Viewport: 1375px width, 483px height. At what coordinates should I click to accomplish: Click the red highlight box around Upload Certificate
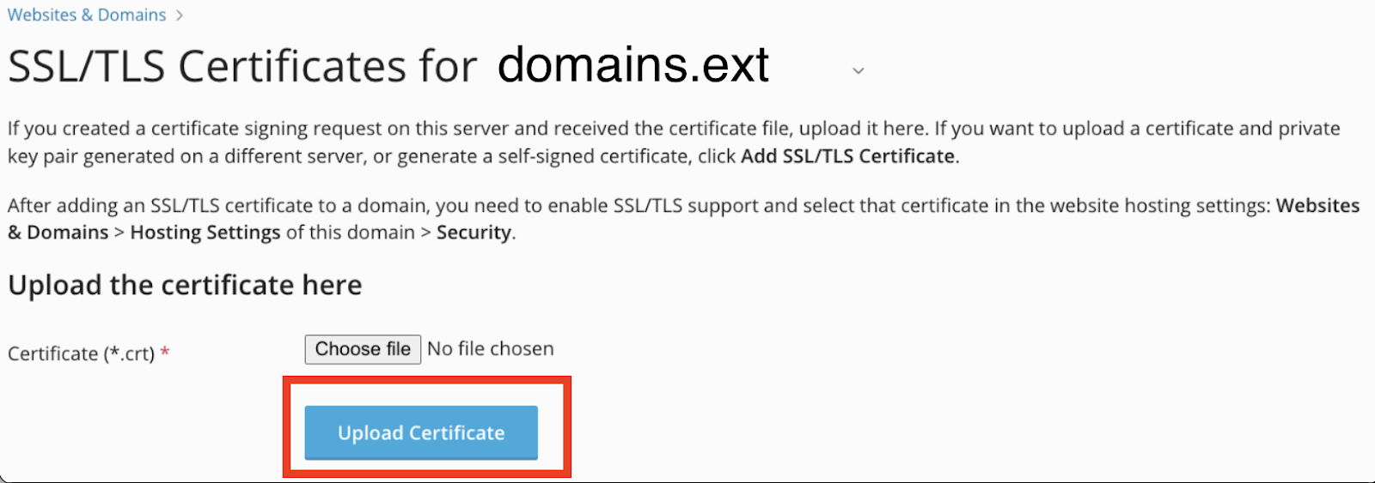[427, 426]
